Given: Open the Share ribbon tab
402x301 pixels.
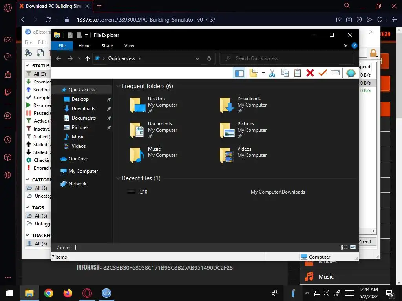Looking at the screenshot, I should [107, 46].
